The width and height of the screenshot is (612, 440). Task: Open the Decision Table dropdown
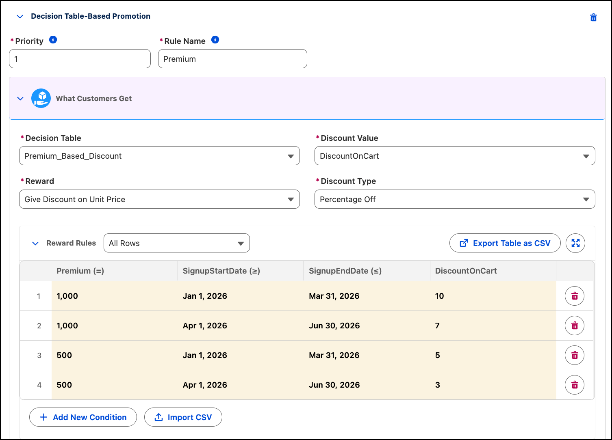tap(159, 156)
